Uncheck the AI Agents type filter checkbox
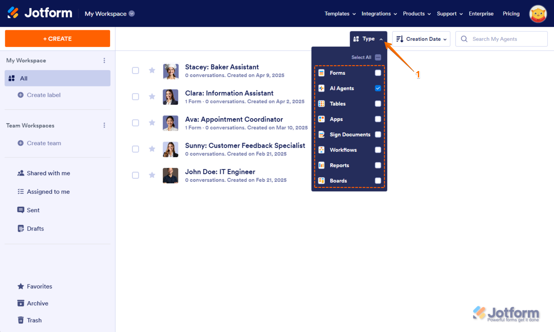 pos(378,88)
